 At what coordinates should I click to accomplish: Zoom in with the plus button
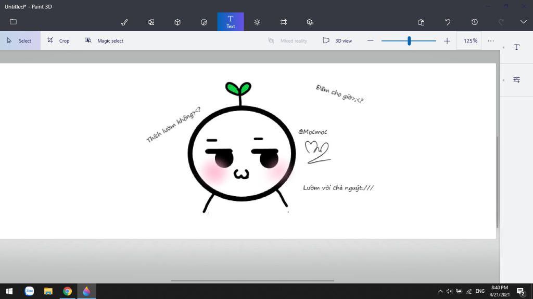[447, 41]
